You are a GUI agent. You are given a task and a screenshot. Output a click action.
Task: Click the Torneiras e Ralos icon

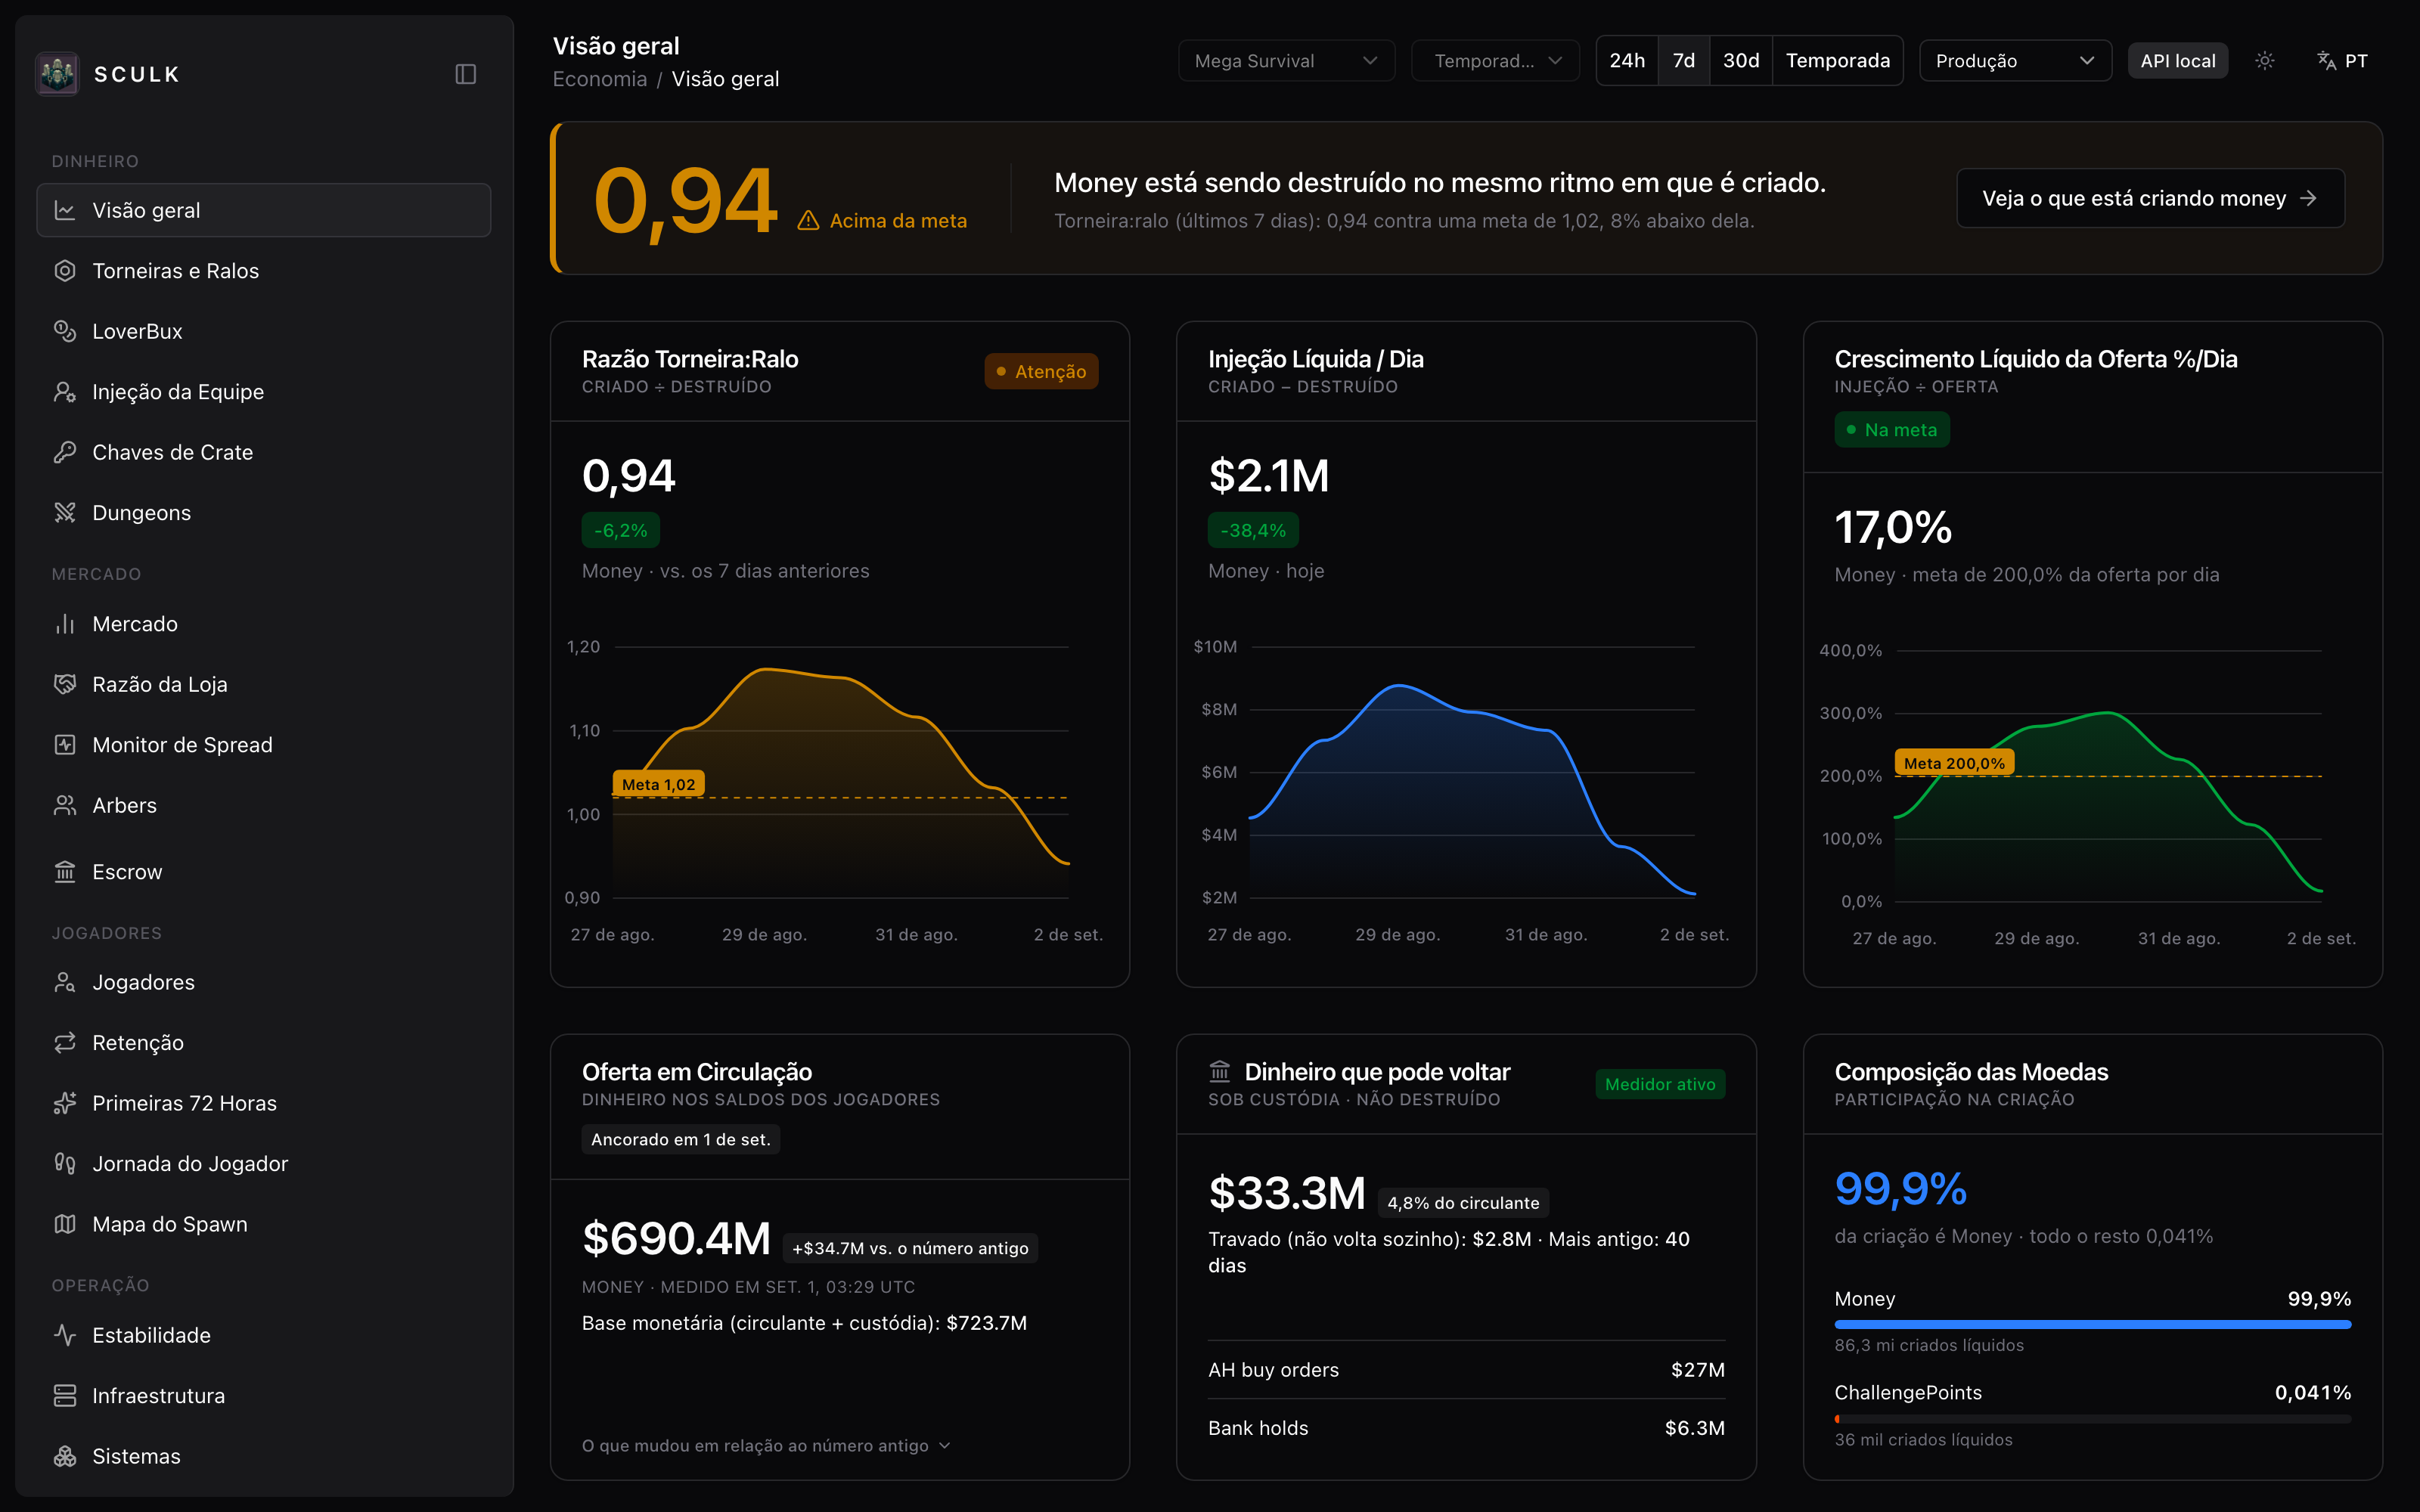[65, 271]
